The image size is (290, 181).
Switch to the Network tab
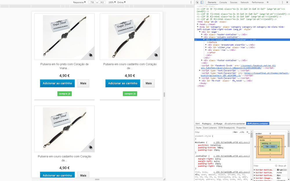(x=244, y=2)
